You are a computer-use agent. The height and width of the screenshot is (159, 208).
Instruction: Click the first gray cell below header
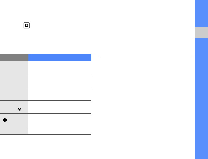(14, 67)
